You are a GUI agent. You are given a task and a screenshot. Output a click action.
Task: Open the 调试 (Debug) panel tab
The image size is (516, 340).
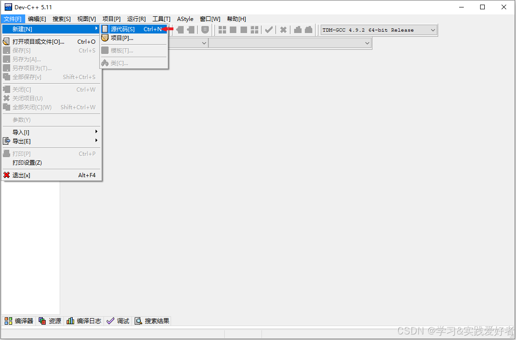(x=117, y=320)
